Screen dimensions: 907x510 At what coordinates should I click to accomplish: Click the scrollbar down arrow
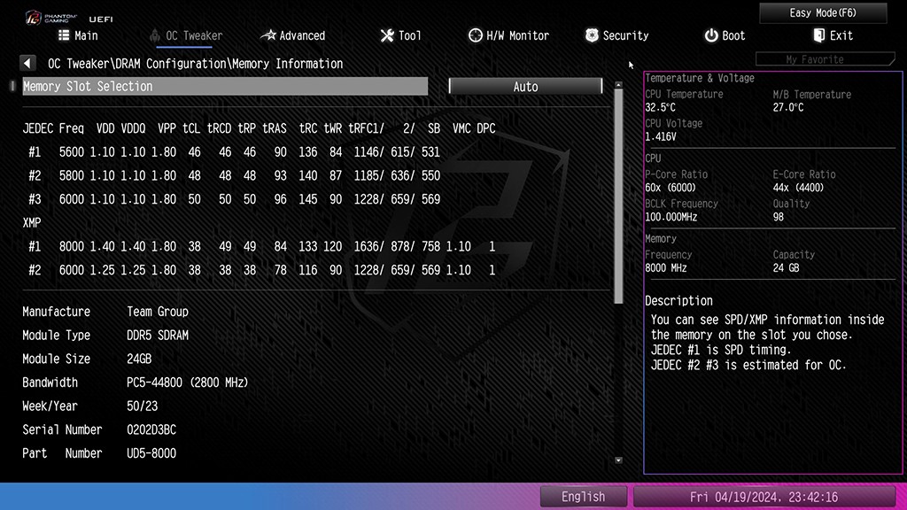click(618, 460)
